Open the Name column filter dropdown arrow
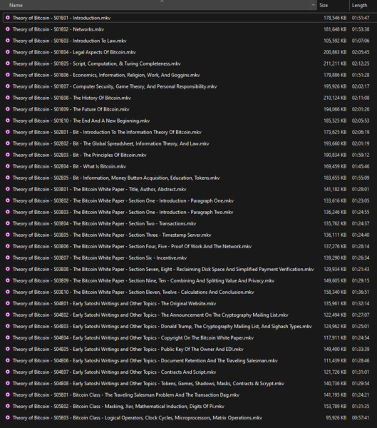 click(313, 5)
